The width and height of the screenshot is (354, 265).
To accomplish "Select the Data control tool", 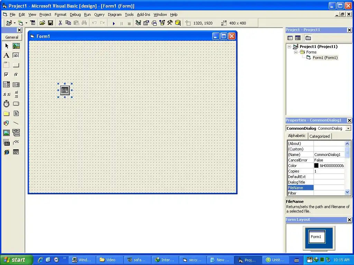I will (x=16, y=133).
